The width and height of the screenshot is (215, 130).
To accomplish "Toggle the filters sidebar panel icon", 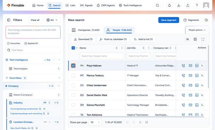I will click(9, 20).
